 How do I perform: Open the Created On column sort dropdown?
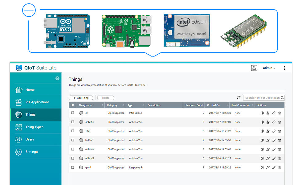pos(227,105)
